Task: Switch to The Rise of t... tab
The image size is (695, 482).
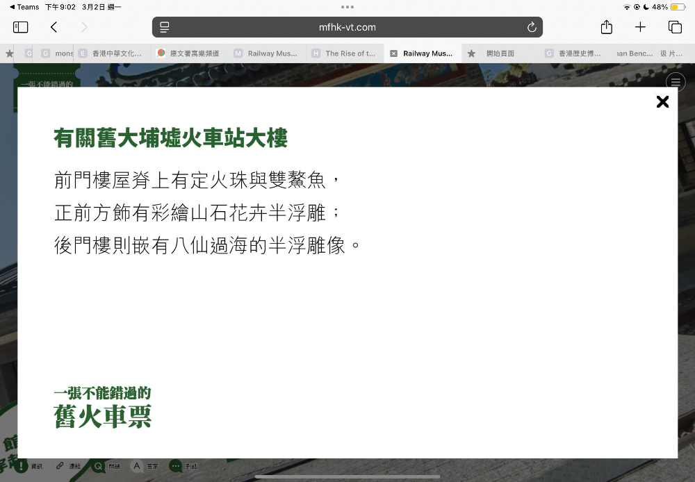Action: (344, 53)
